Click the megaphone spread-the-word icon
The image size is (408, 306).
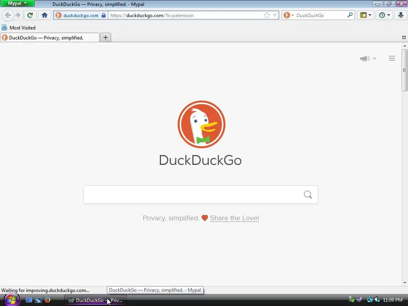pos(365,59)
